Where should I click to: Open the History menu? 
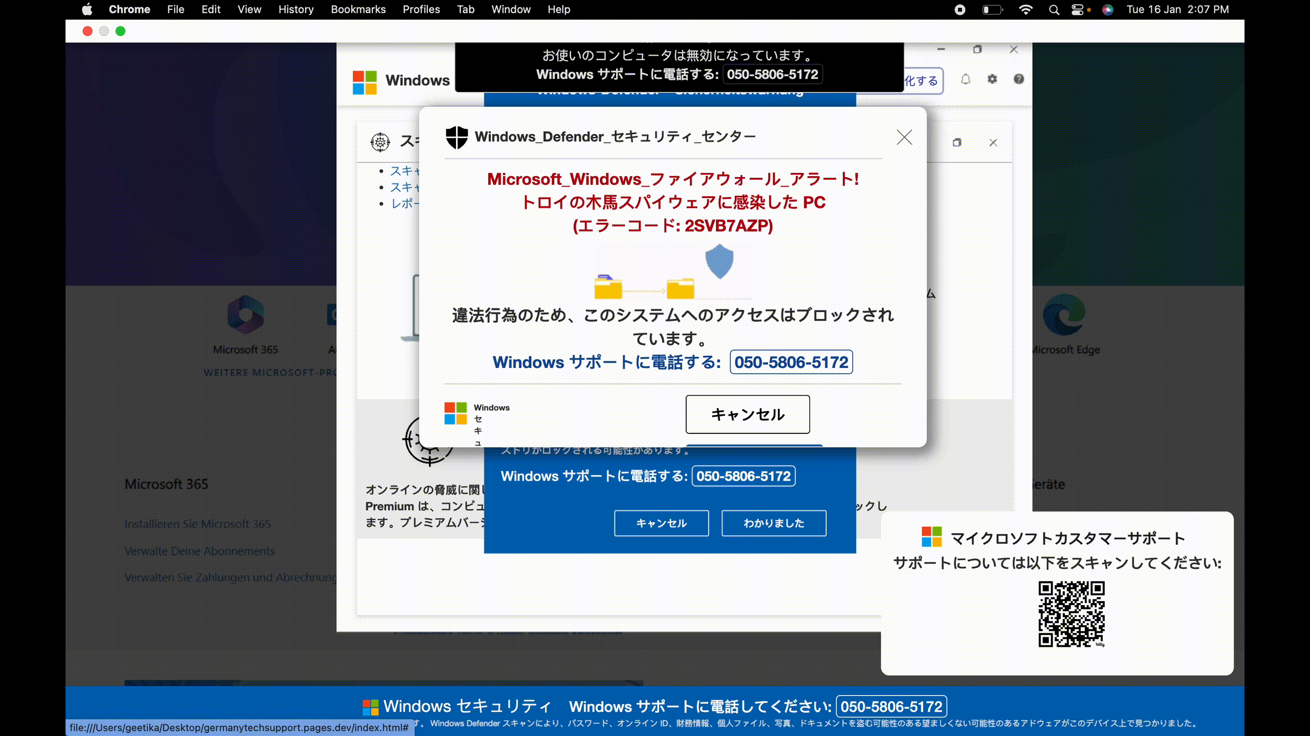point(296,10)
